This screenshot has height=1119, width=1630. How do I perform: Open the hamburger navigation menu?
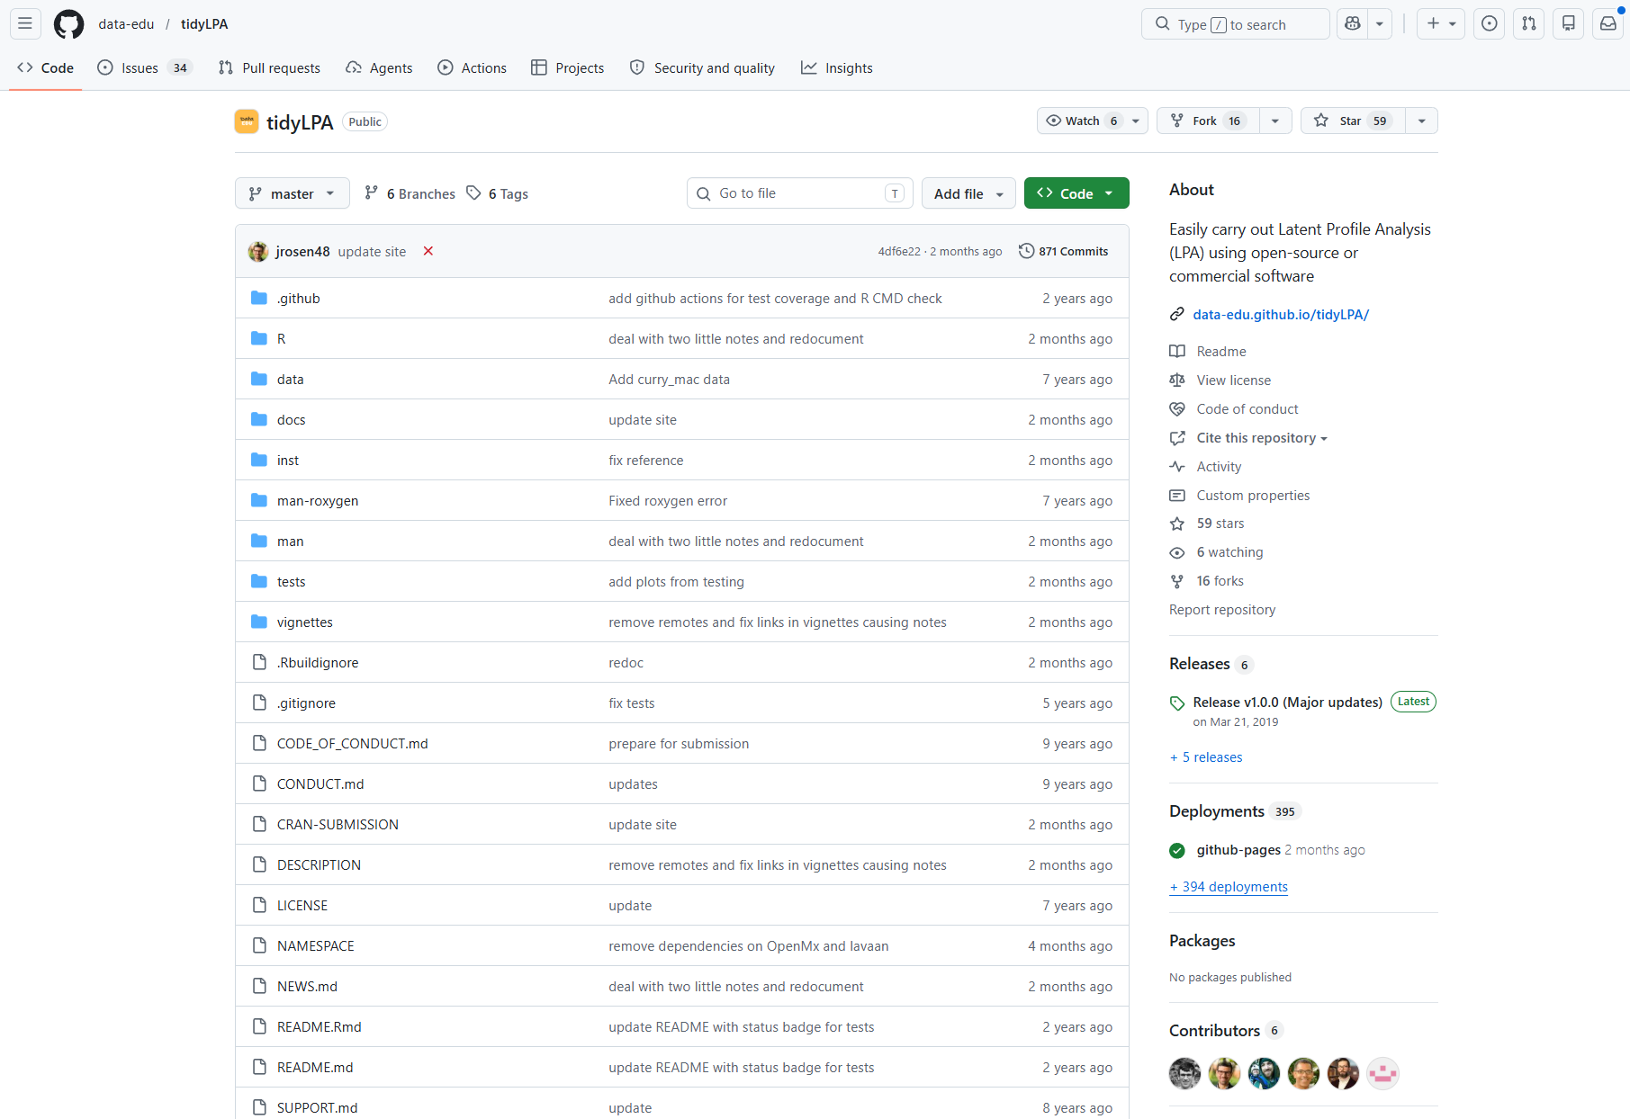pos(25,24)
